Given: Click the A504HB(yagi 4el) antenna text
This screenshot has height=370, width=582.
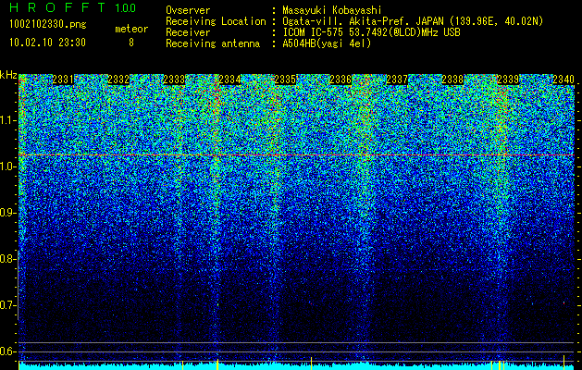Looking at the screenshot, I should tap(327, 43).
